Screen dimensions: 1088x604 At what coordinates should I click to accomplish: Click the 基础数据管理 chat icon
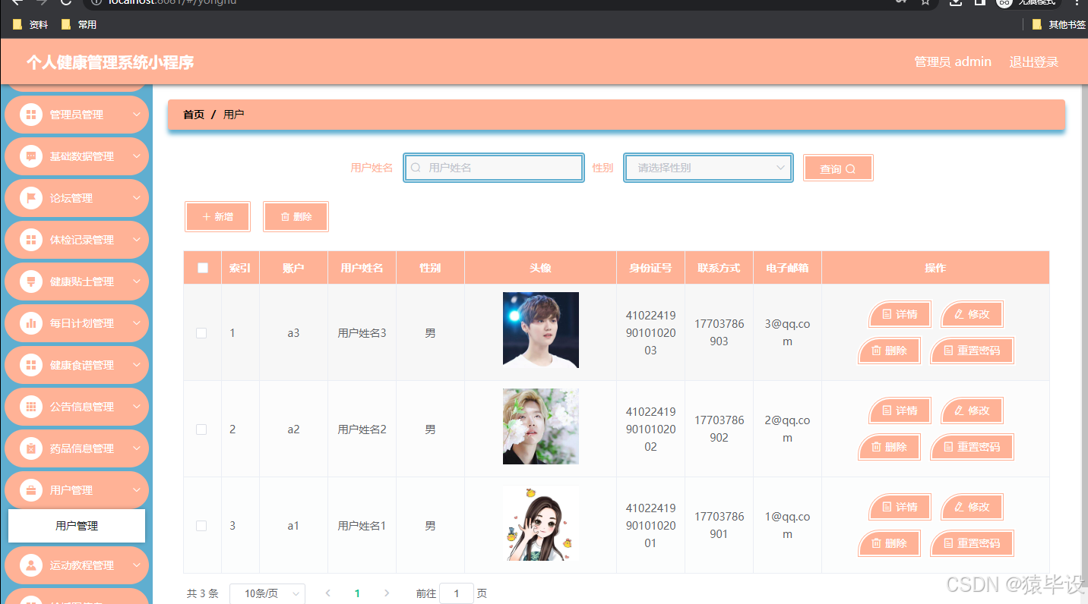point(31,156)
